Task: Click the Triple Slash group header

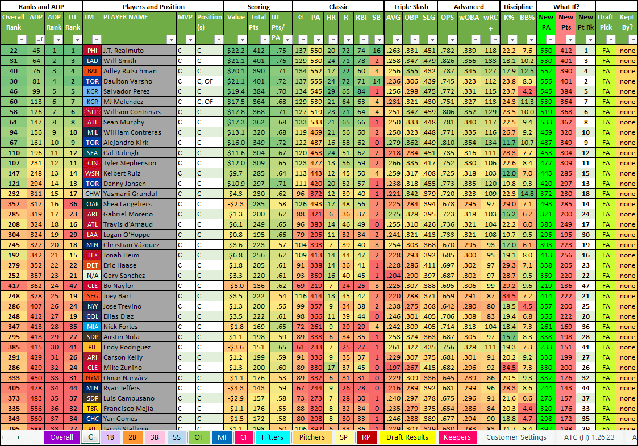Action: [x=411, y=6]
